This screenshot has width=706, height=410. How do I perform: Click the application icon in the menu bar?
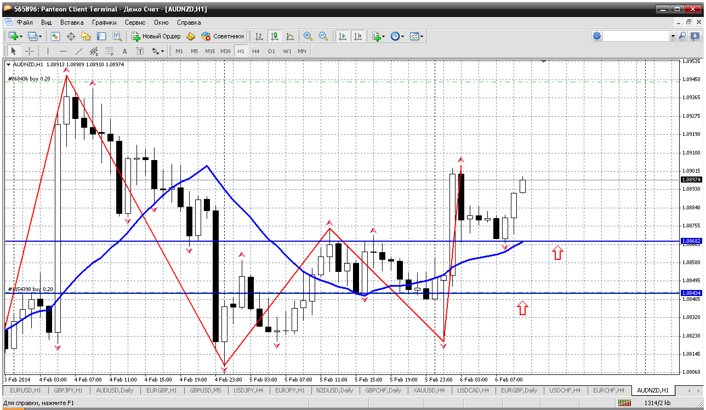(x=8, y=22)
